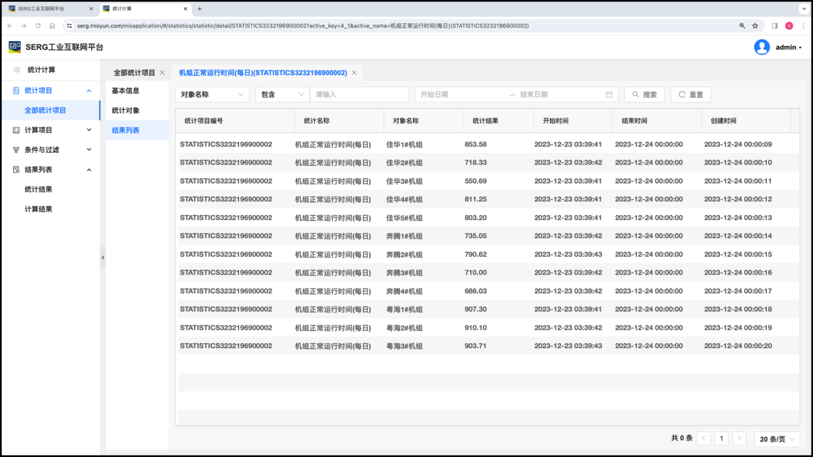The width and height of the screenshot is (813, 457).
Task: Click the 重置 reset button
Action: click(691, 95)
